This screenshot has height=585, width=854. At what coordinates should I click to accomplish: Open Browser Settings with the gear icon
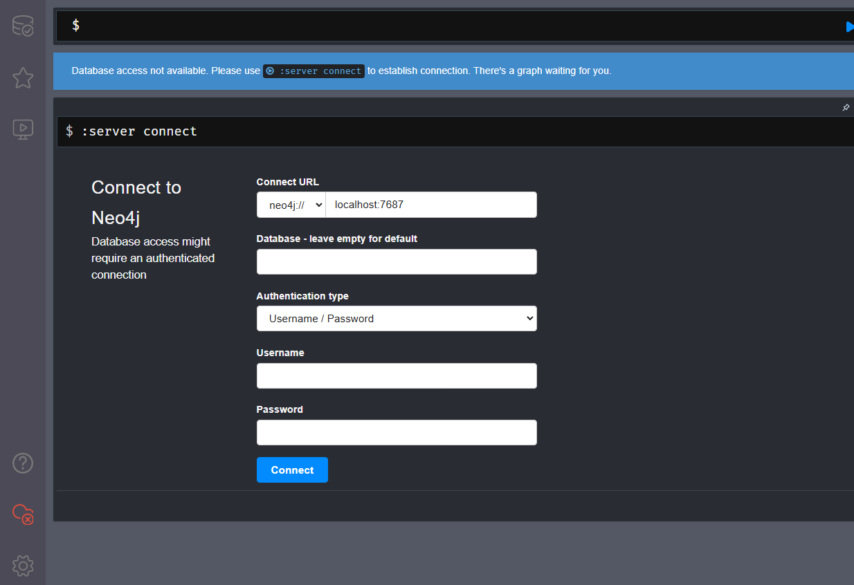[x=22, y=566]
